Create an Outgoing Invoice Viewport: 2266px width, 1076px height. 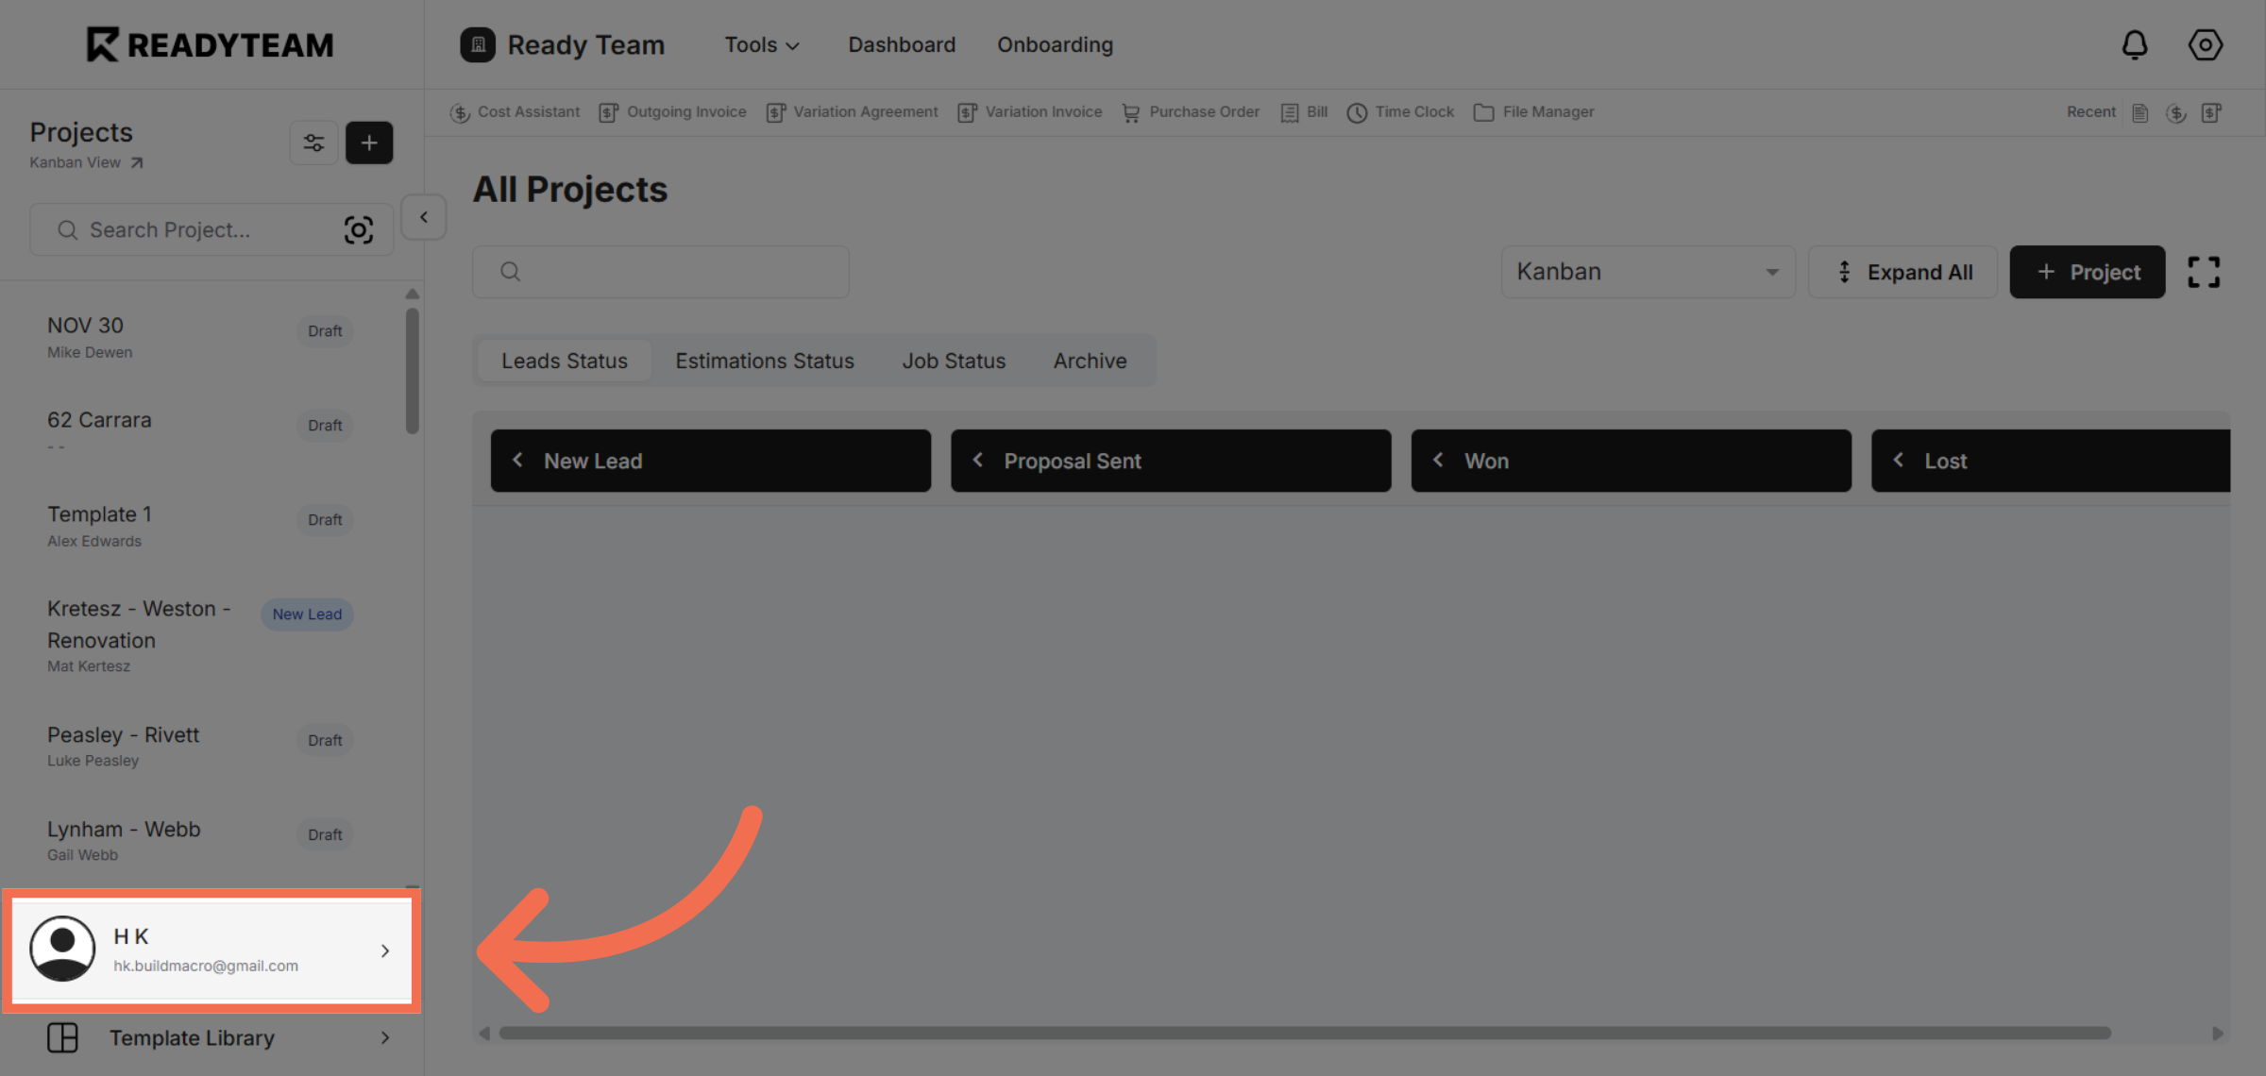(673, 111)
